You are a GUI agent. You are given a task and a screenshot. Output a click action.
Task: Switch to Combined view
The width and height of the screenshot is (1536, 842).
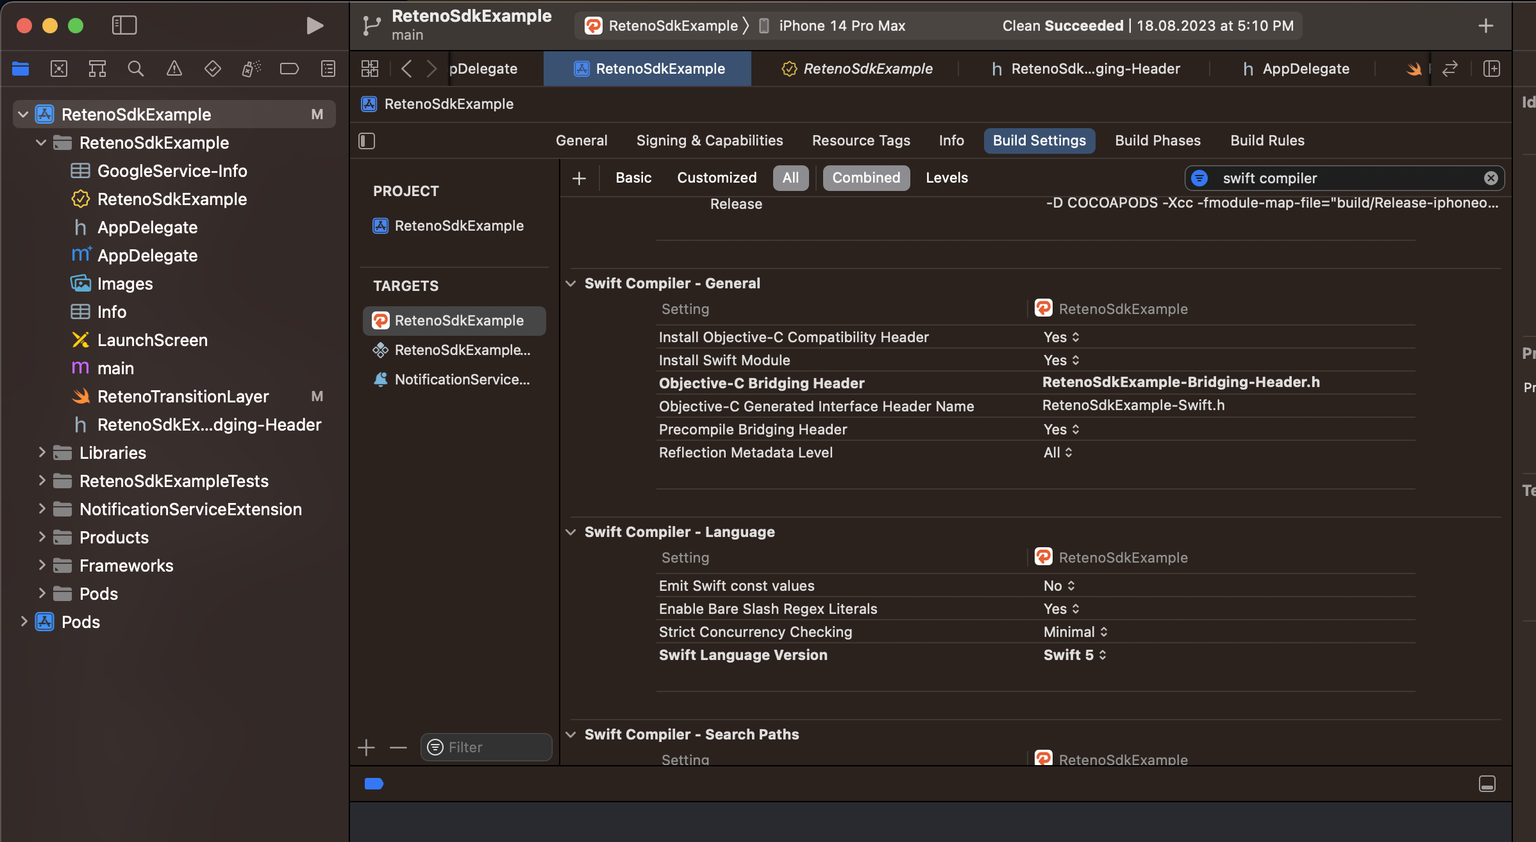tap(866, 178)
